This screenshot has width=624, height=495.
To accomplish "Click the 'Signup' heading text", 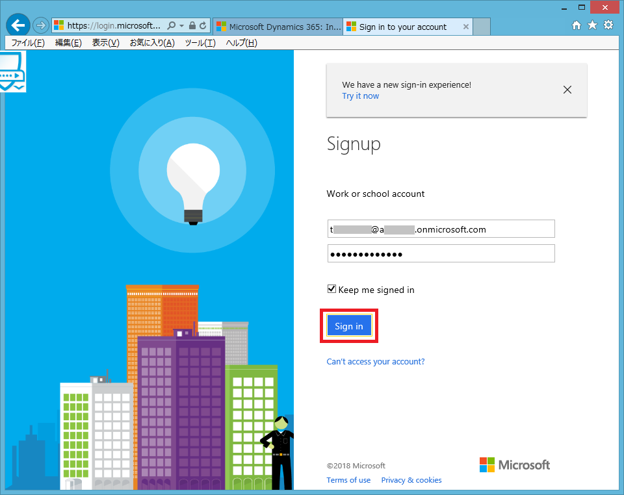I will [354, 144].
